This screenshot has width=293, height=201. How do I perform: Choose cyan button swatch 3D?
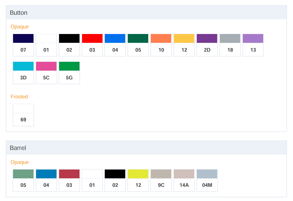[x=23, y=73]
